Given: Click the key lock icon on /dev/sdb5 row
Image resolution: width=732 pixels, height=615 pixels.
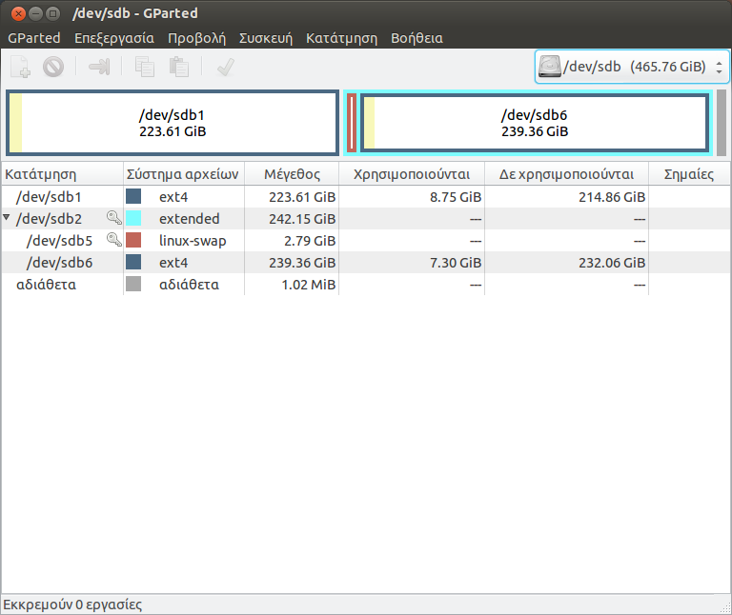Looking at the screenshot, I should (x=114, y=240).
